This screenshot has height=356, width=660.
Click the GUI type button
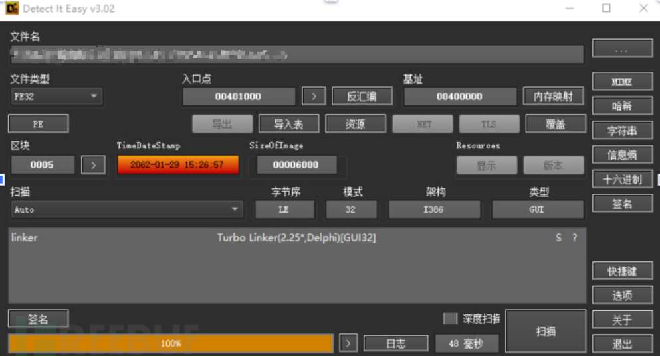pyautogui.click(x=538, y=209)
